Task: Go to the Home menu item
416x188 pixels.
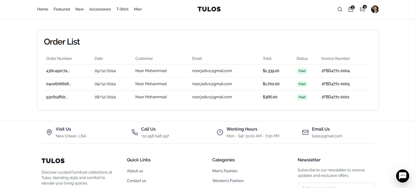Action: 43,9
